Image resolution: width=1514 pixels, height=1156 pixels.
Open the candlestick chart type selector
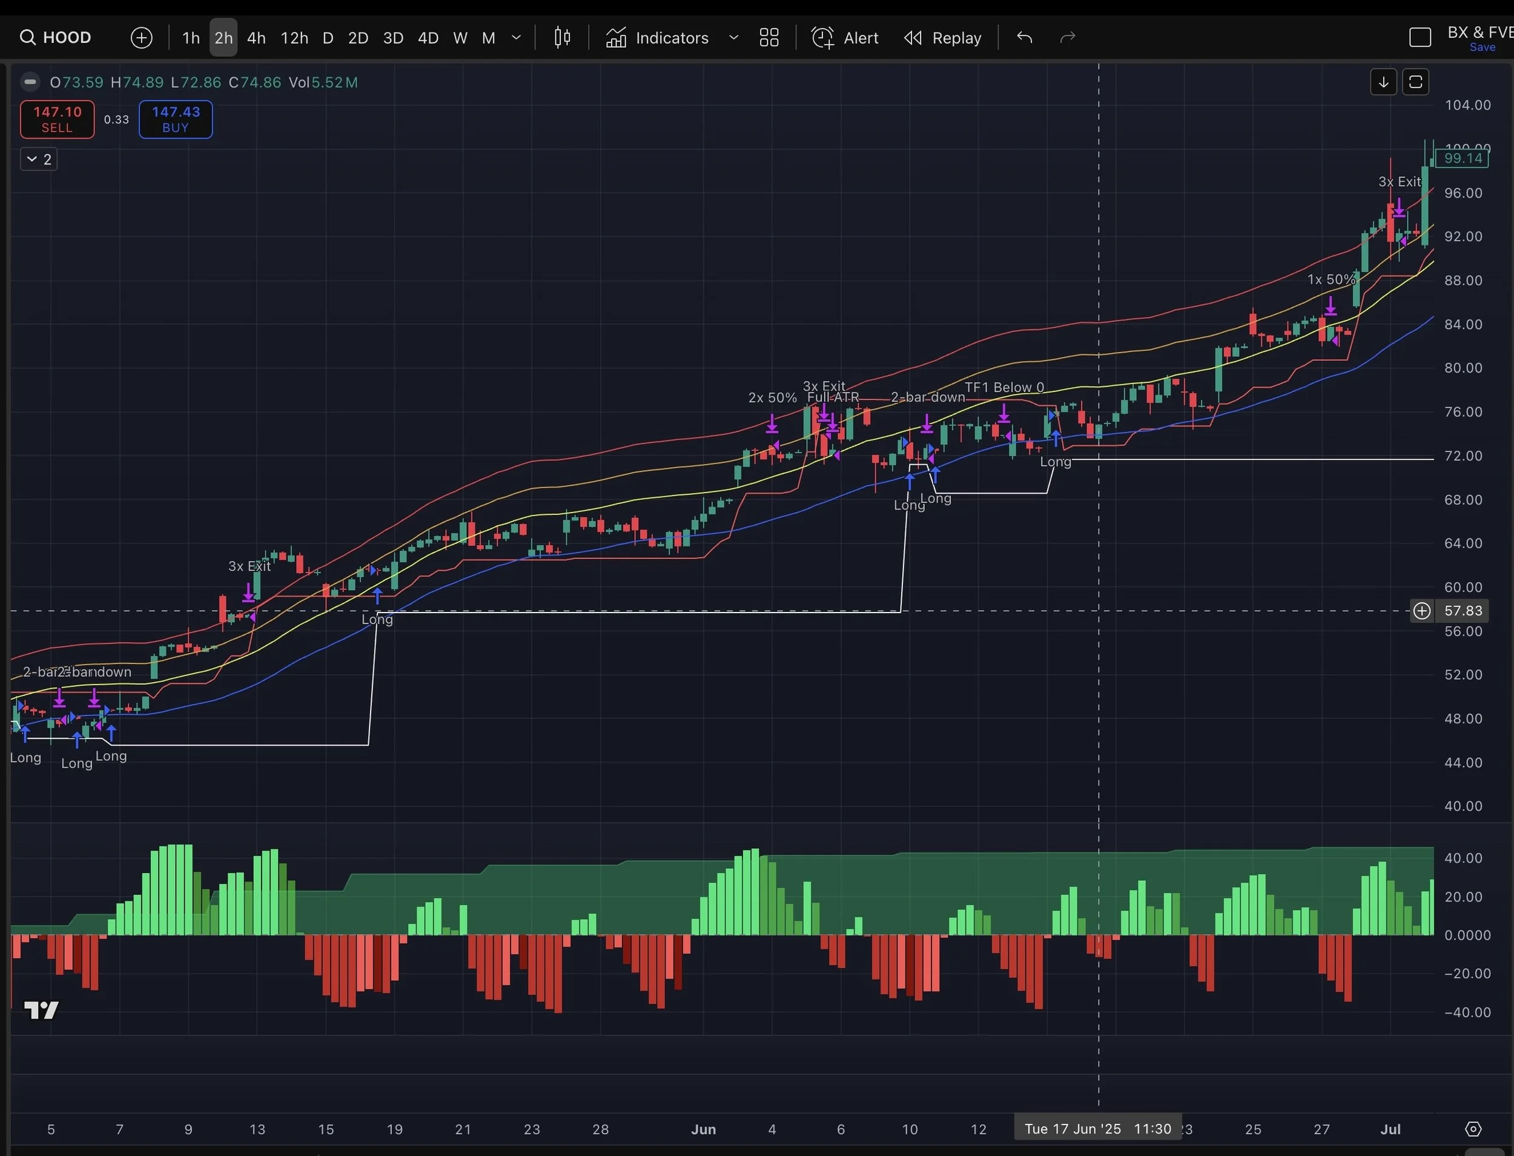pyautogui.click(x=562, y=37)
